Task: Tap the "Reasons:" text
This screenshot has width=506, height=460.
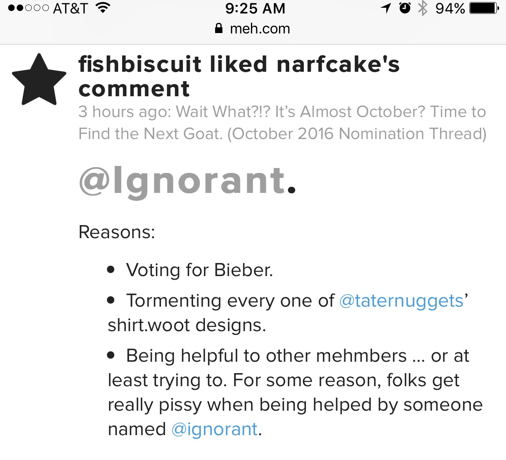Action: pyautogui.click(x=117, y=232)
